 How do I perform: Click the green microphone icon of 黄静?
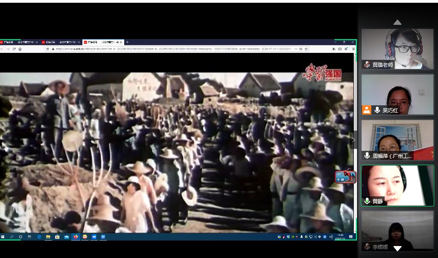point(367,201)
